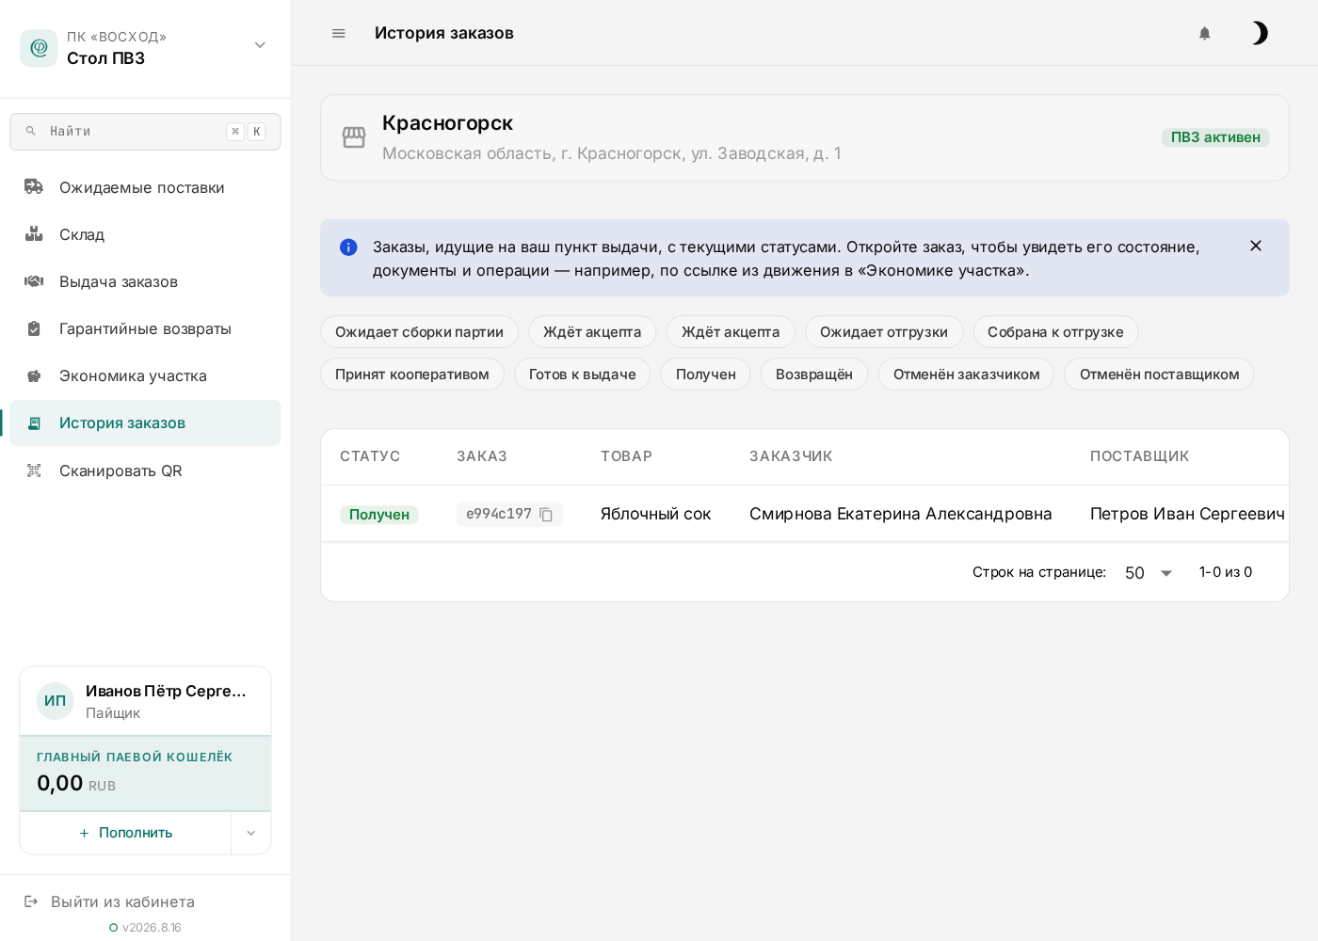1318x941 pixels.
Task: Click Яблочный сок product cell
Action: point(656,514)
